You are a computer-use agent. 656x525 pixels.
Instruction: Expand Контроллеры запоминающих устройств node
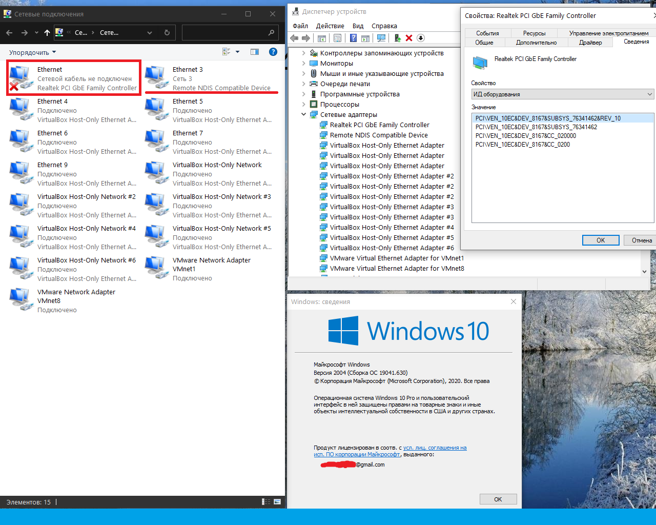pos(303,53)
